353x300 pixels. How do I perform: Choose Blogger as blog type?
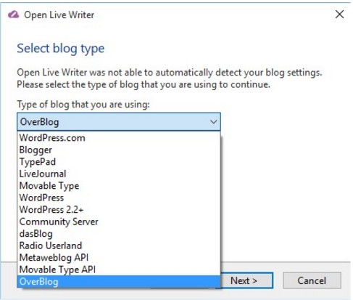click(x=119, y=150)
